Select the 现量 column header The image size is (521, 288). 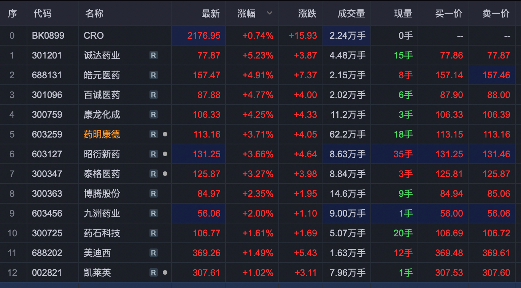[x=403, y=14]
